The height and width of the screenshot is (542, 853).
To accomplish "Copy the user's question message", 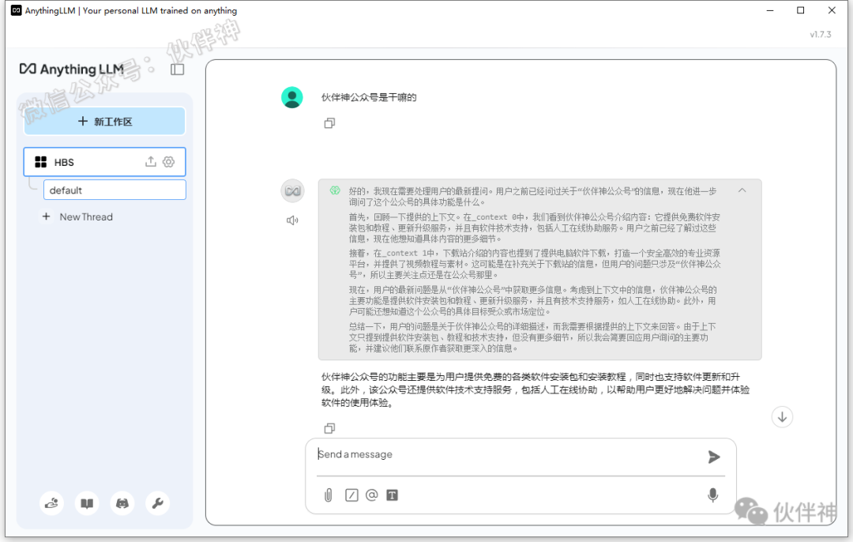I will click(329, 123).
